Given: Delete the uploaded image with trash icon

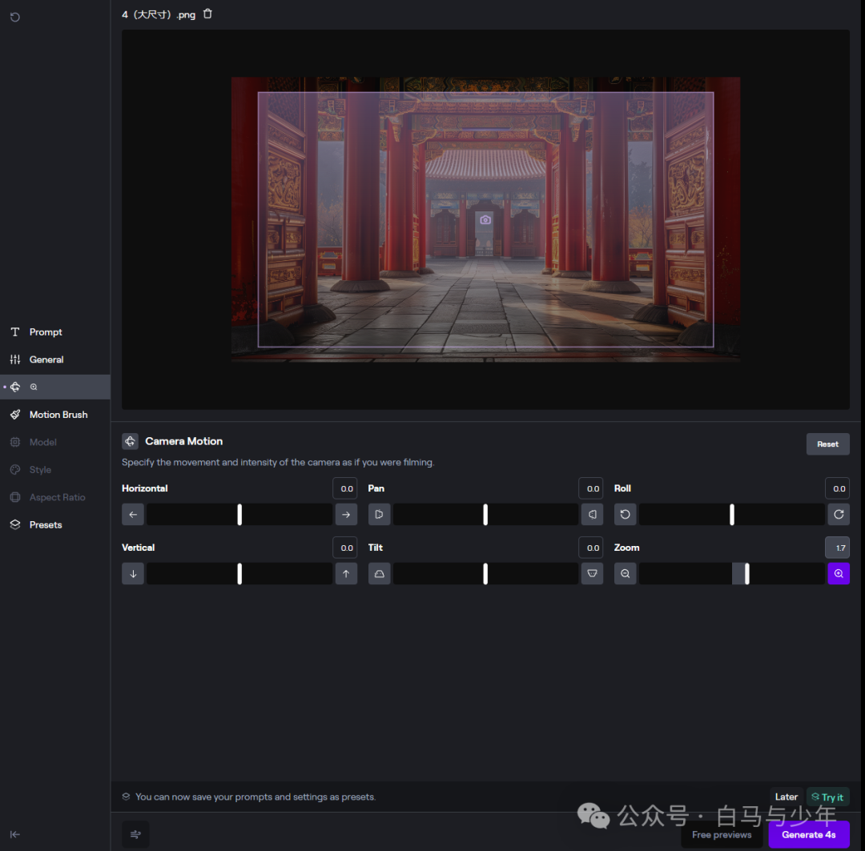Looking at the screenshot, I should click(208, 14).
